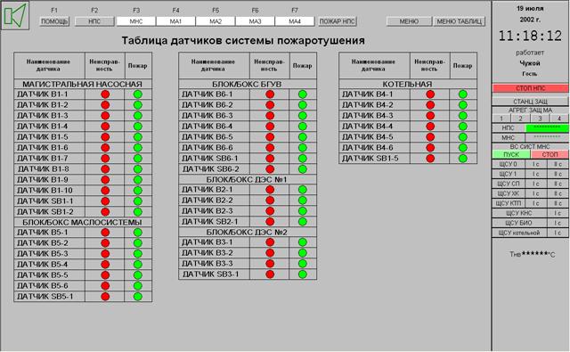Click green fire indicator for ДАТЧИК В1-1

pyautogui.click(x=138, y=94)
